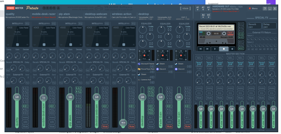281x134 pixels.
Task: Click the red input indicator on cassette
Action: point(230,33)
